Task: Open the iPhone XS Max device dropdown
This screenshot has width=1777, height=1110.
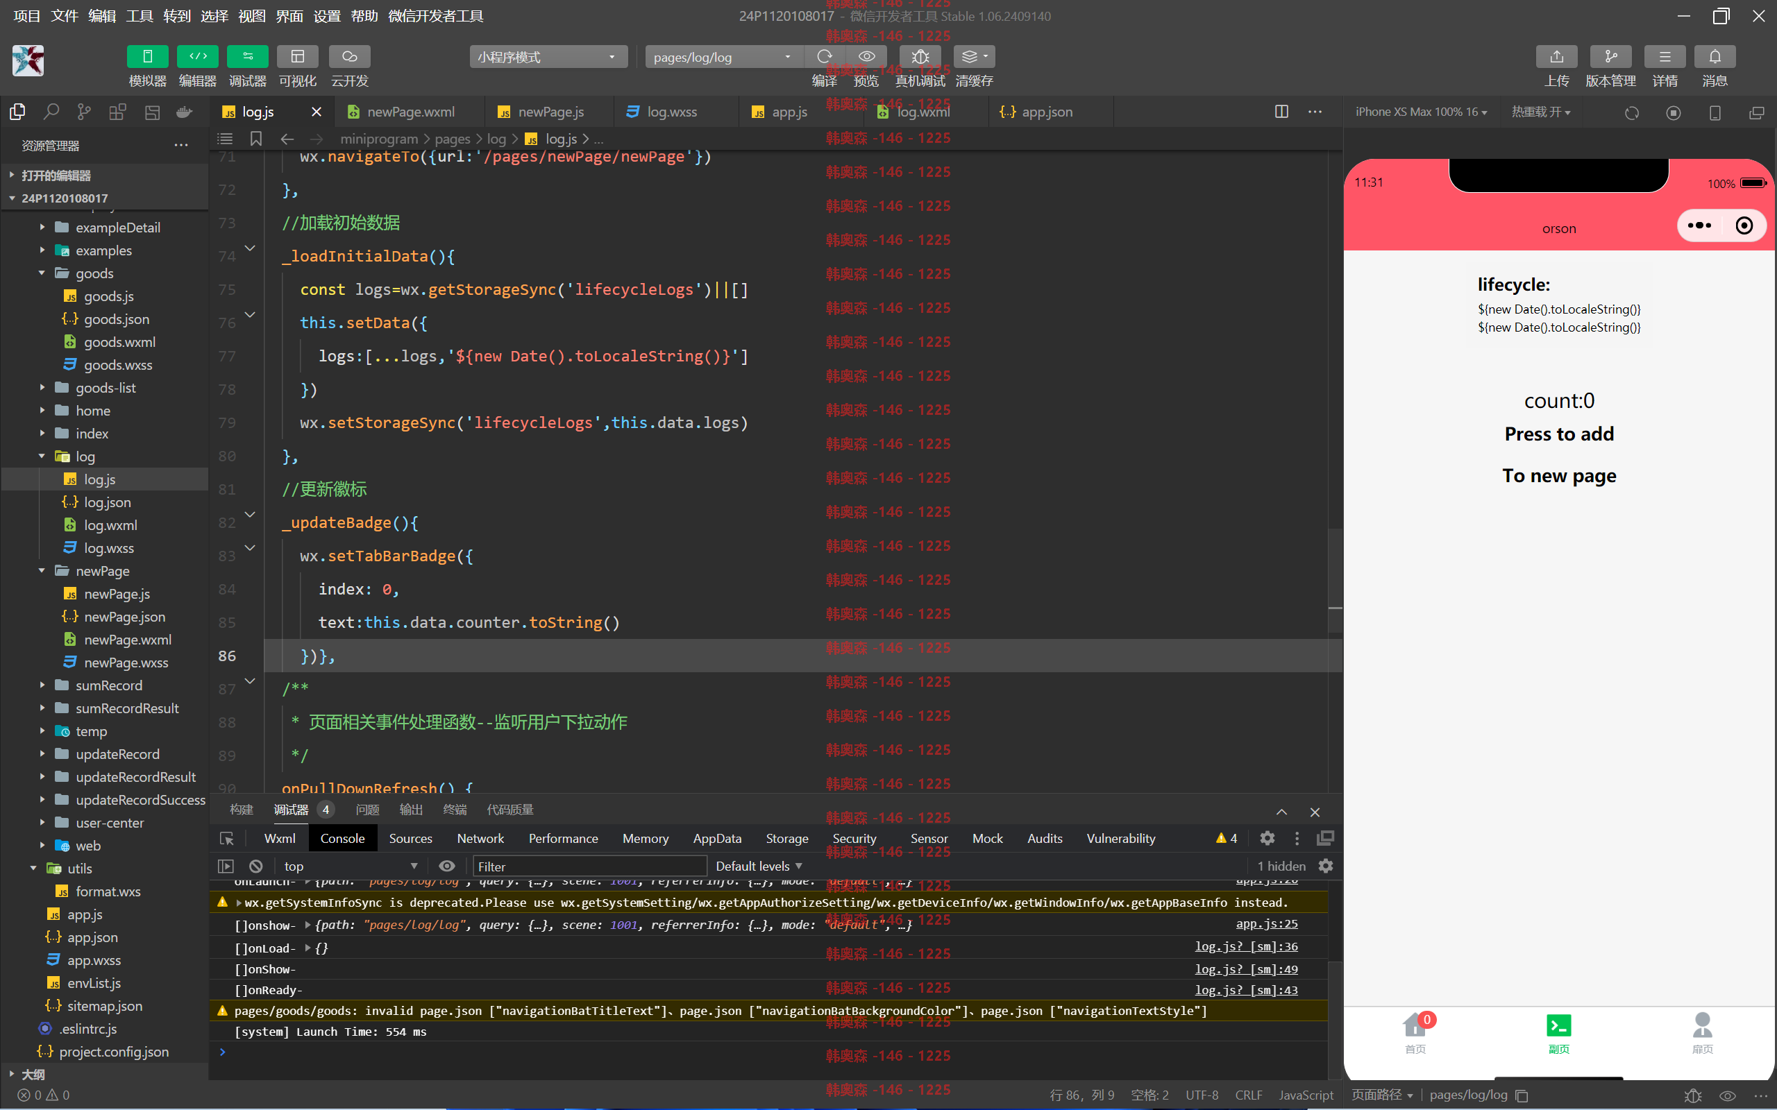Action: (1421, 112)
